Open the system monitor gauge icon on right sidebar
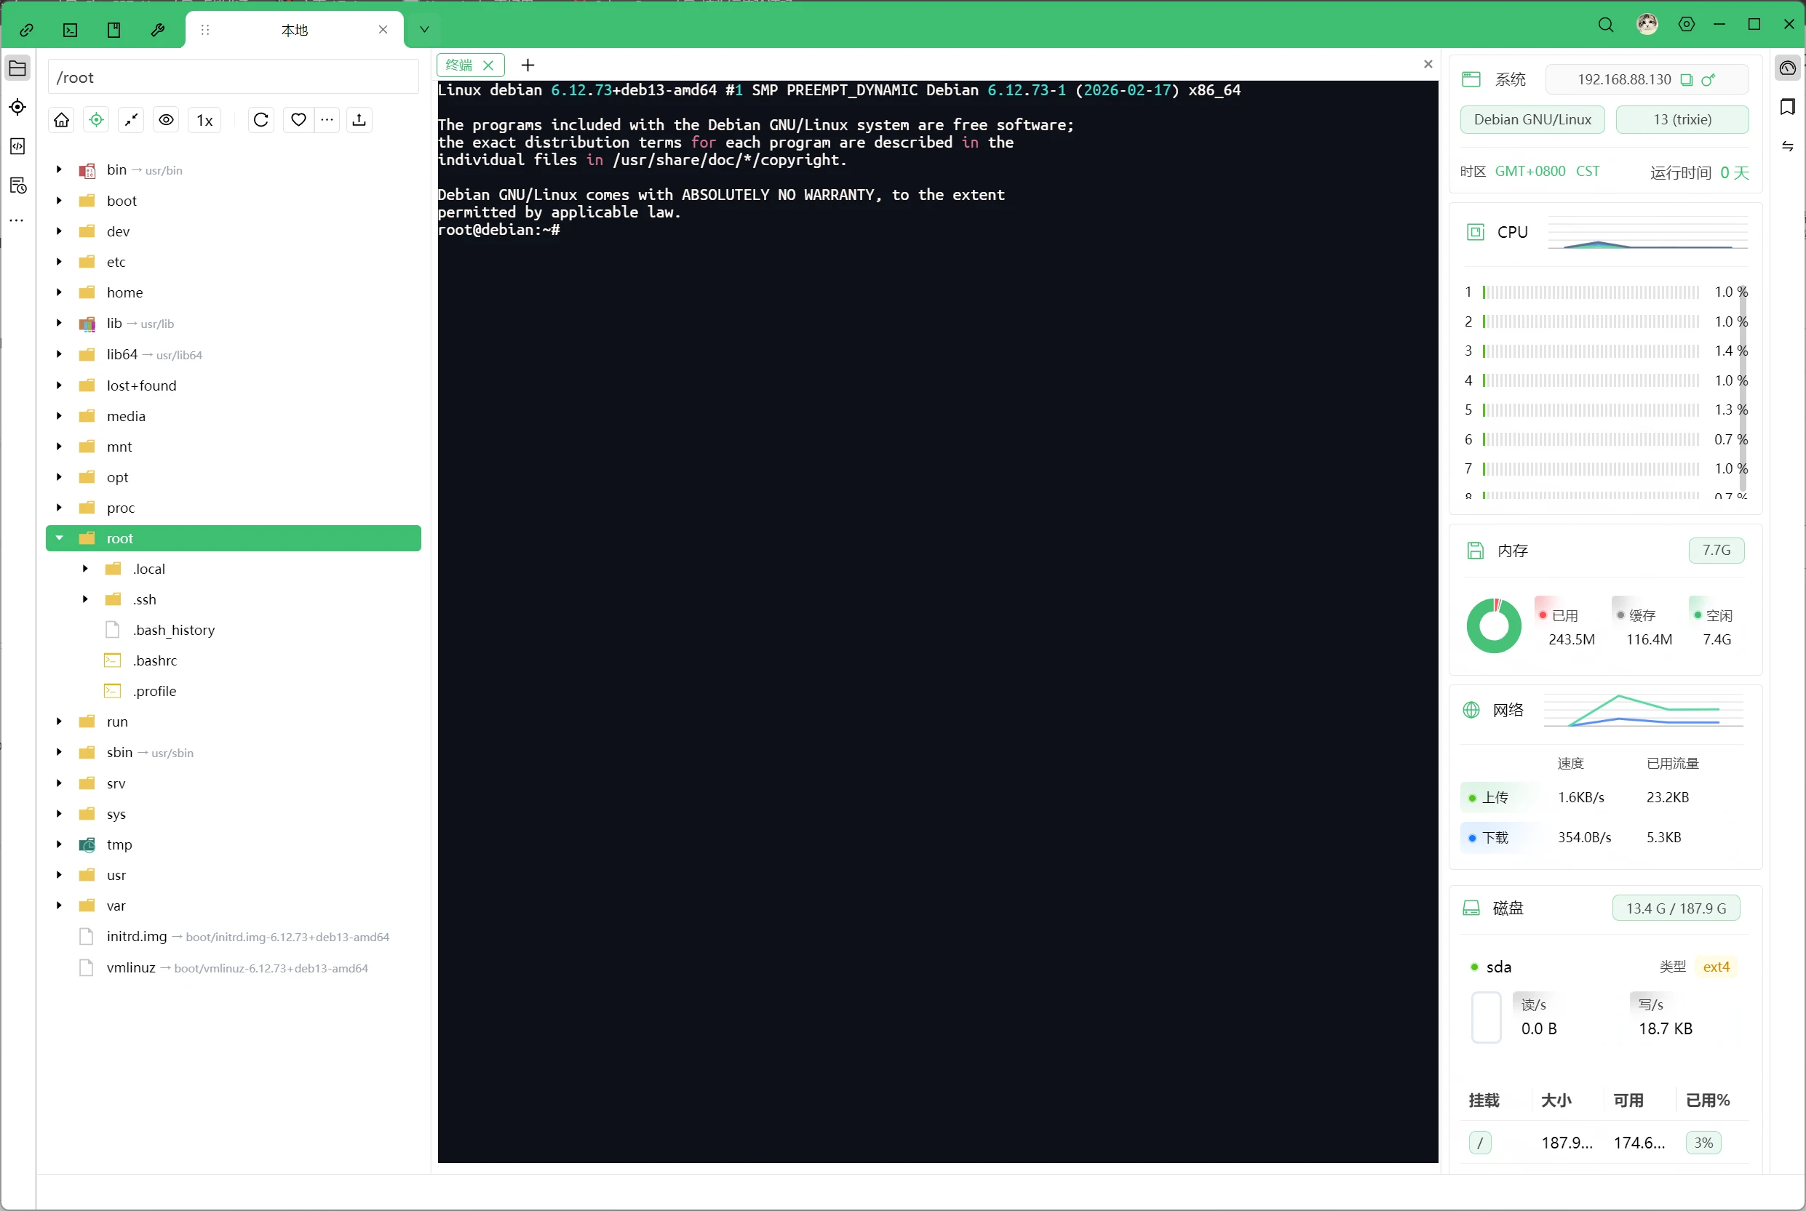1806x1211 pixels. click(1789, 67)
